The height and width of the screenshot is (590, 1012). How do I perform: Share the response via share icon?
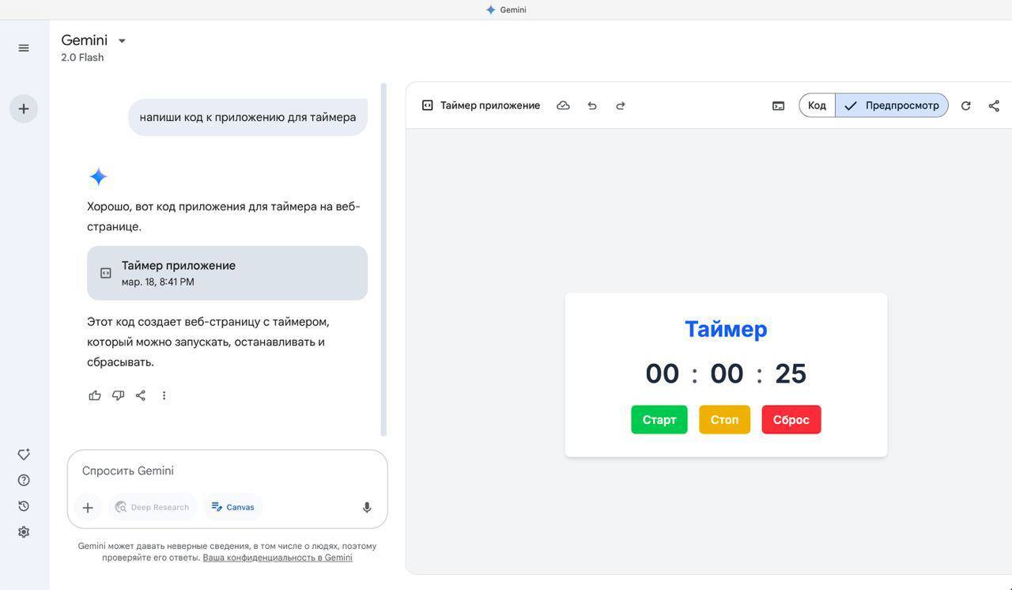[x=141, y=395]
